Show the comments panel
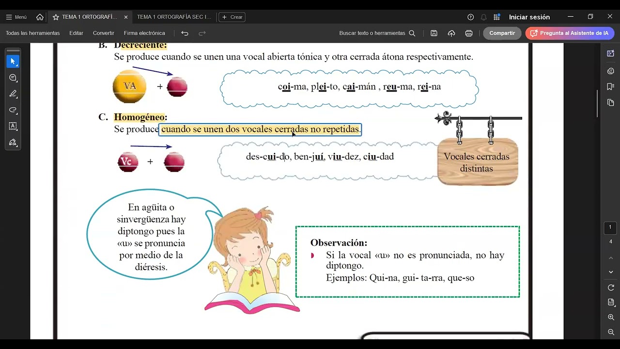The width and height of the screenshot is (620, 349). [610, 71]
